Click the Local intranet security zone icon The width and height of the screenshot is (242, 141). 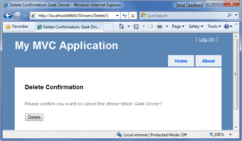(119, 135)
